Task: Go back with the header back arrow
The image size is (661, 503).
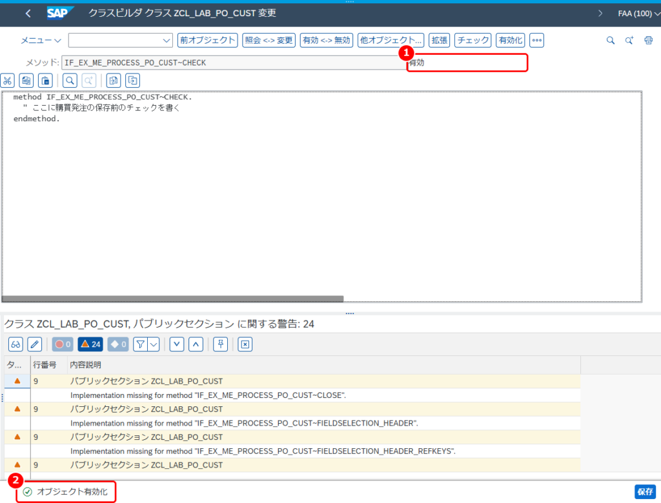Action: coord(28,14)
